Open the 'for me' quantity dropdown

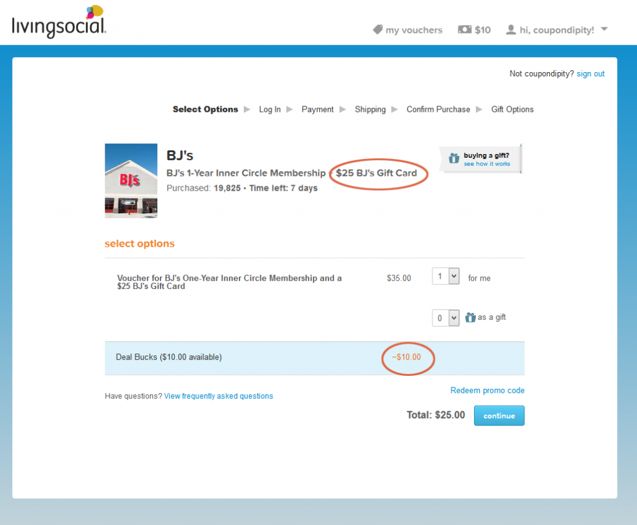pyautogui.click(x=445, y=276)
